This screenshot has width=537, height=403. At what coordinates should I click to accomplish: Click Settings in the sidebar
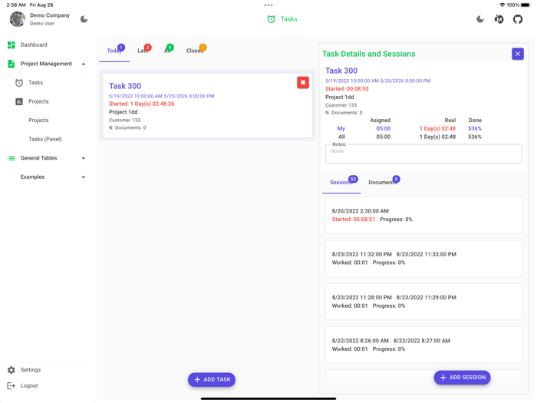pos(31,370)
